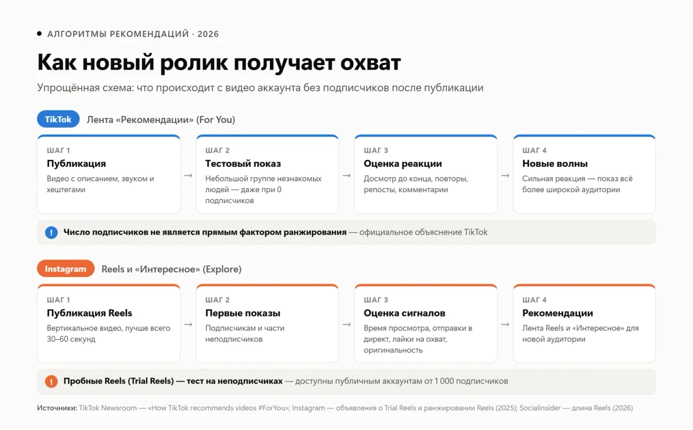693x430 pixels.
Task: Click the blue TikTok badge
Action: coord(58,119)
